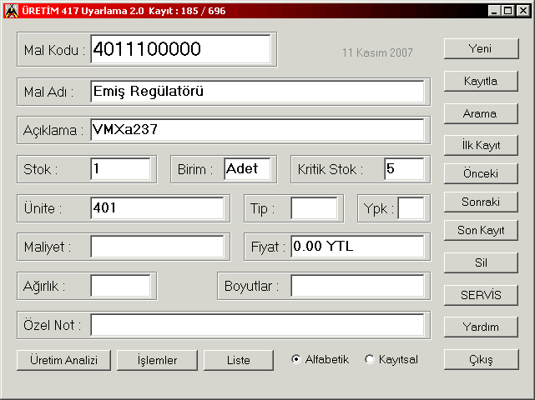The height and width of the screenshot is (400, 535).
Task: Go to the Önceki record
Action: [x=480, y=174]
